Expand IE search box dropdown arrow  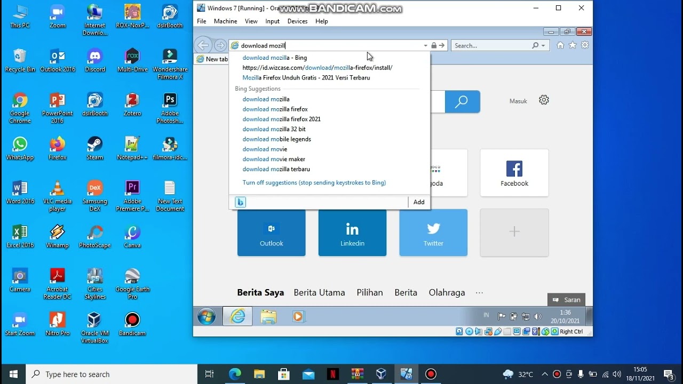(x=544, y=46)
